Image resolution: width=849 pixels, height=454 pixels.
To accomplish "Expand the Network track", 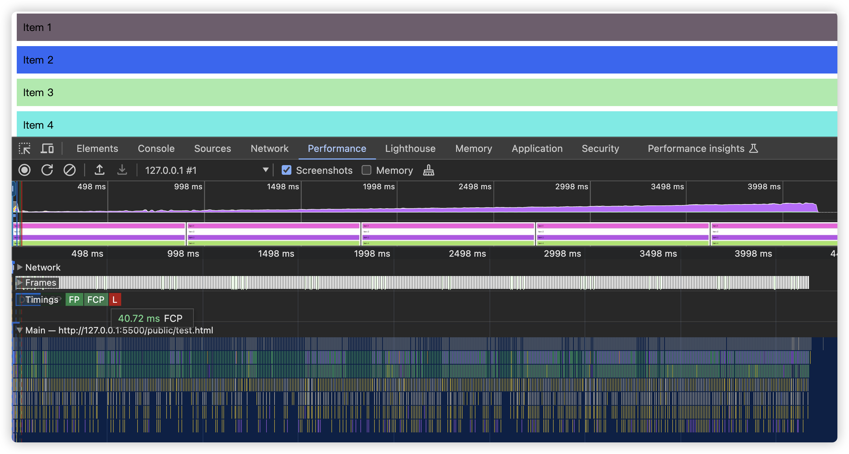I will (x=20, y=267).
